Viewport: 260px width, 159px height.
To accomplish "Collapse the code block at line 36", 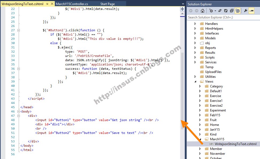I will pos(19,69).
